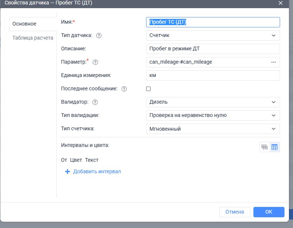The height and width of the screenshot is (228, 293).
Task: Switch intervals to scale view icon
Action: click(265, 147)
